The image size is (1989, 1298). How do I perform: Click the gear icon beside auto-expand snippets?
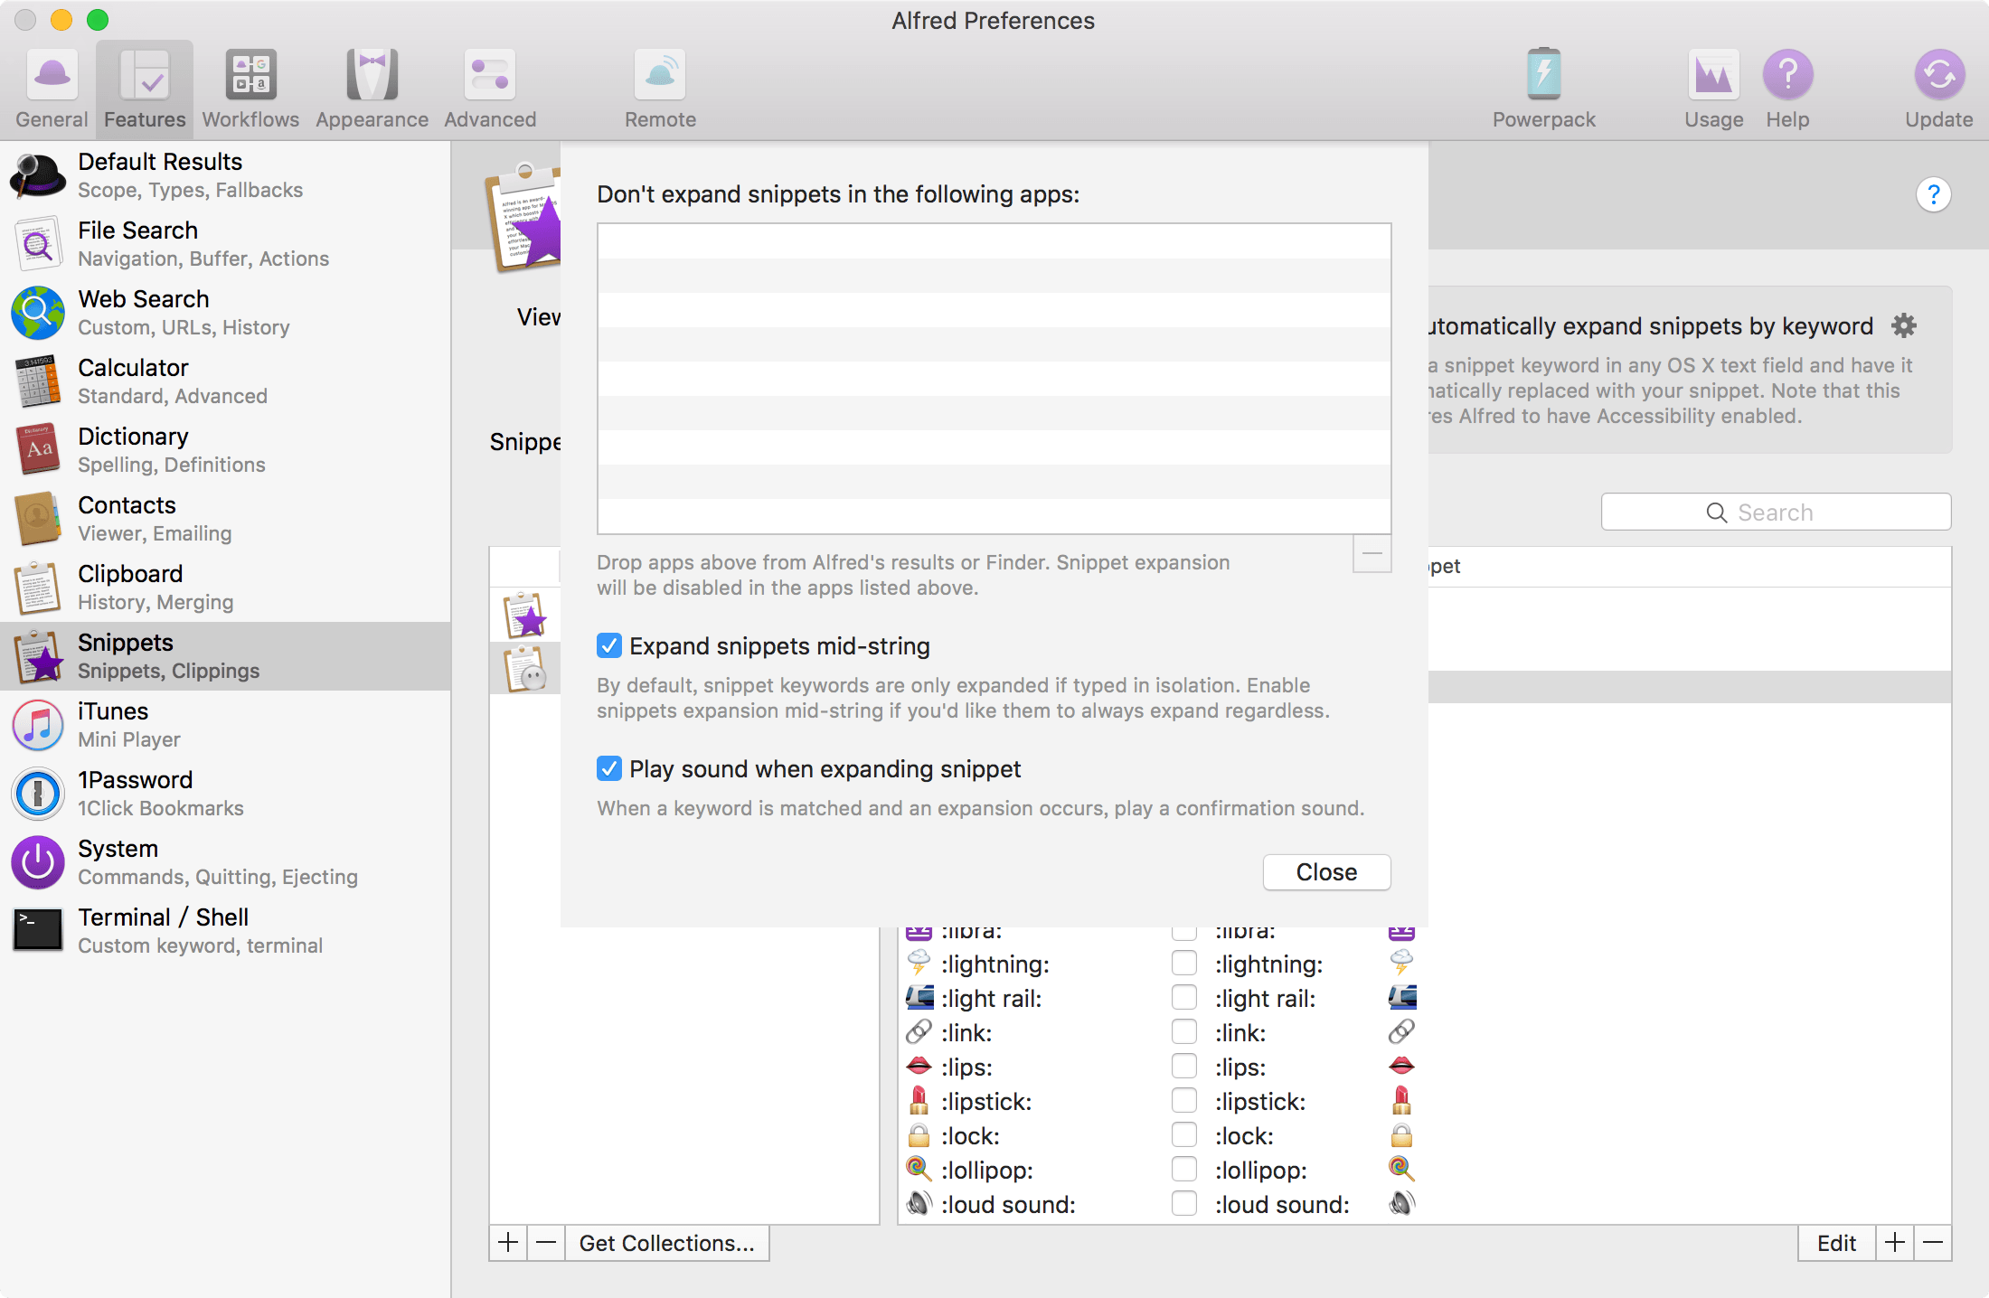pos(1904,325)
